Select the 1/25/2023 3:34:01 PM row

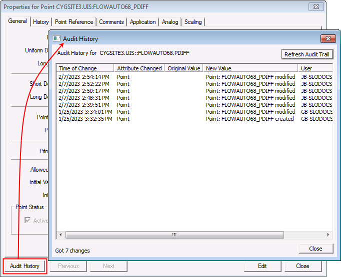(x=194, y=112)
